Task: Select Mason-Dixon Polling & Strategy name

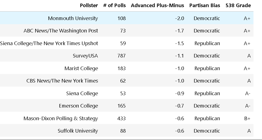Action: pos(61,119)
